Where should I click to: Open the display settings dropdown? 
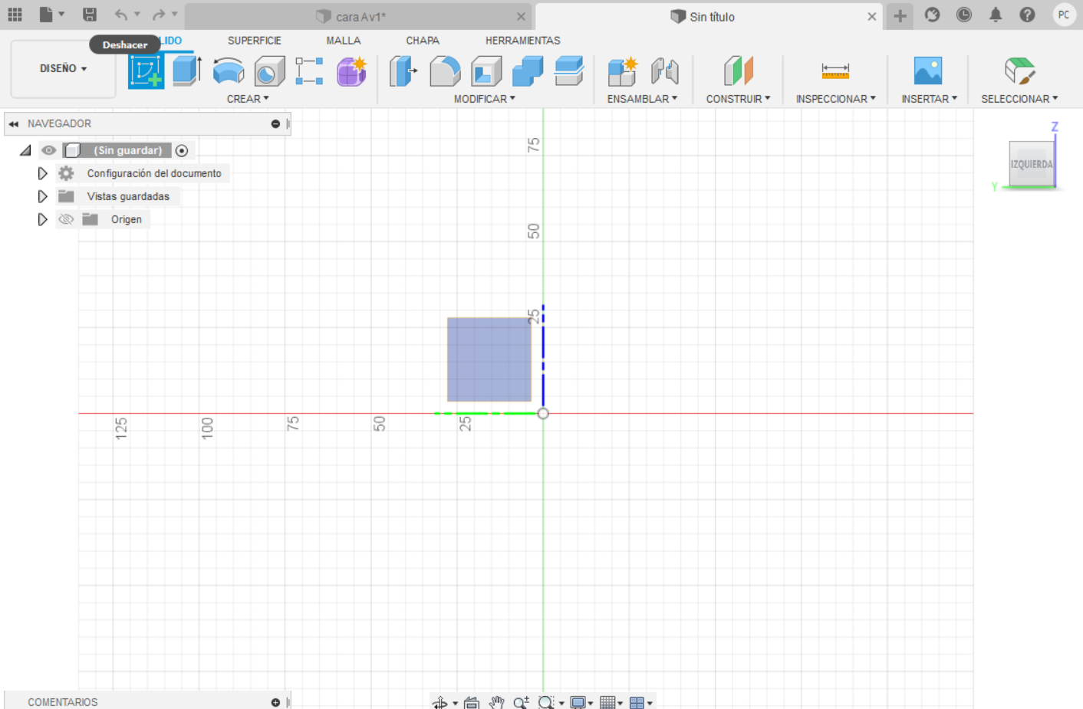581,702
